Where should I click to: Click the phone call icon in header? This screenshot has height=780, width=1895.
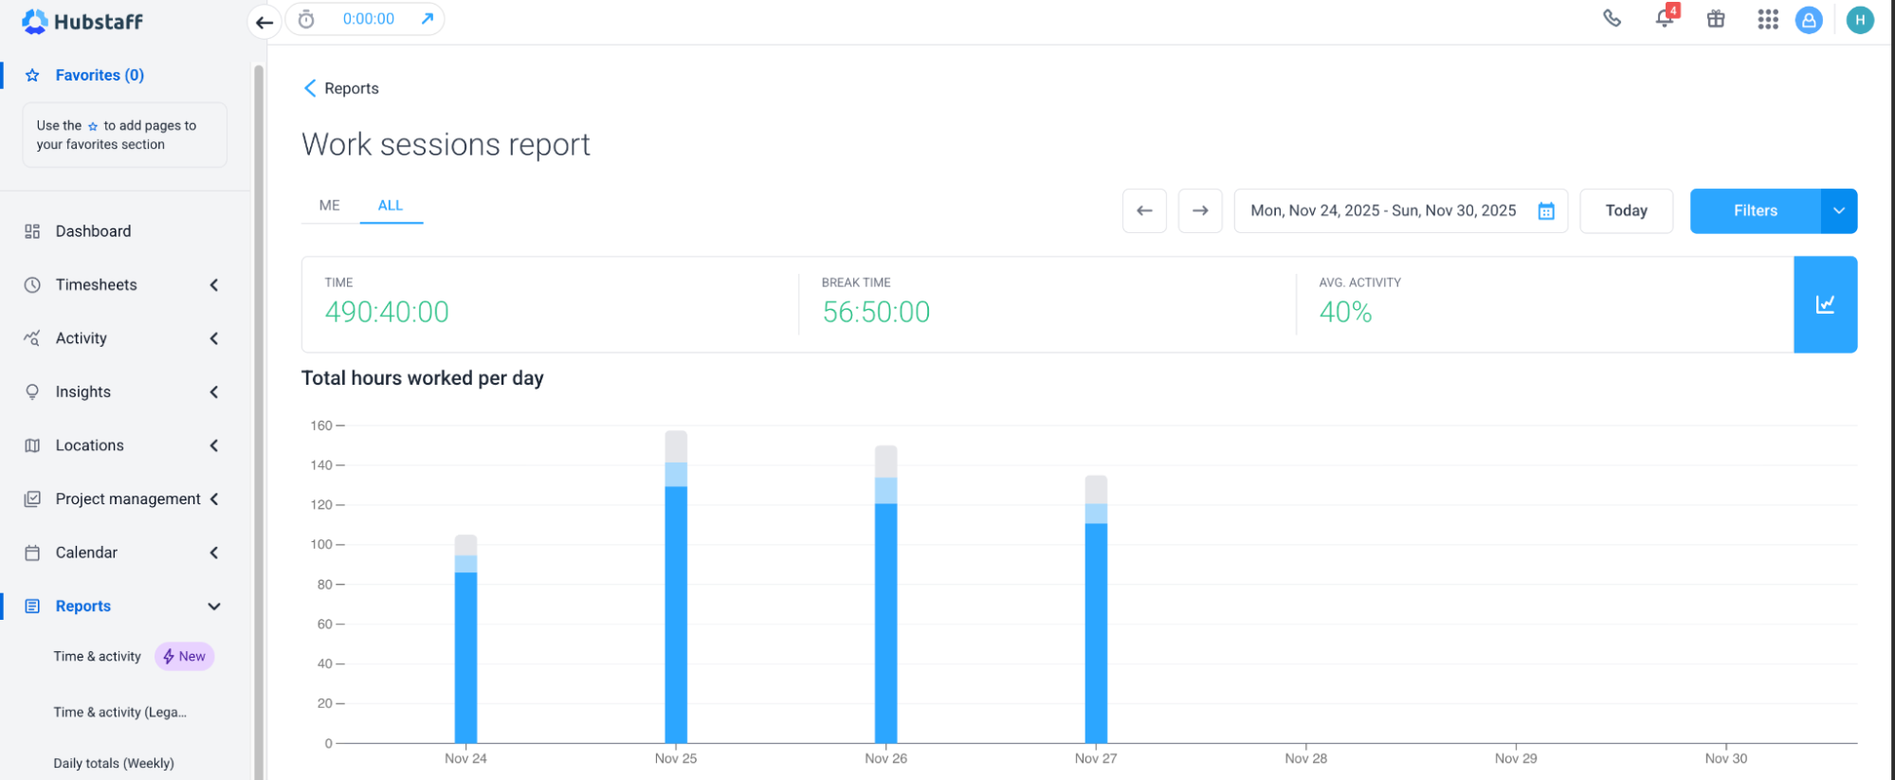1612,18
